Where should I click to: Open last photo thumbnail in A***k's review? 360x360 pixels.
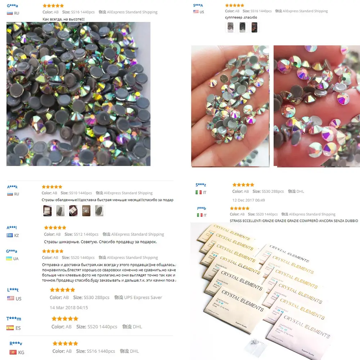(x=99, y=211)
